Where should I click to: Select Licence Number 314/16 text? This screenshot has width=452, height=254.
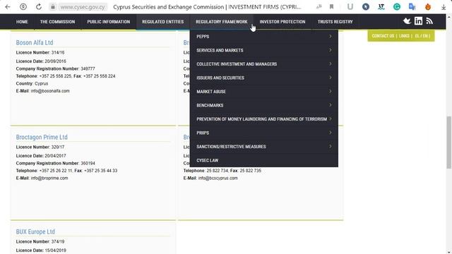tap(40, 52)
